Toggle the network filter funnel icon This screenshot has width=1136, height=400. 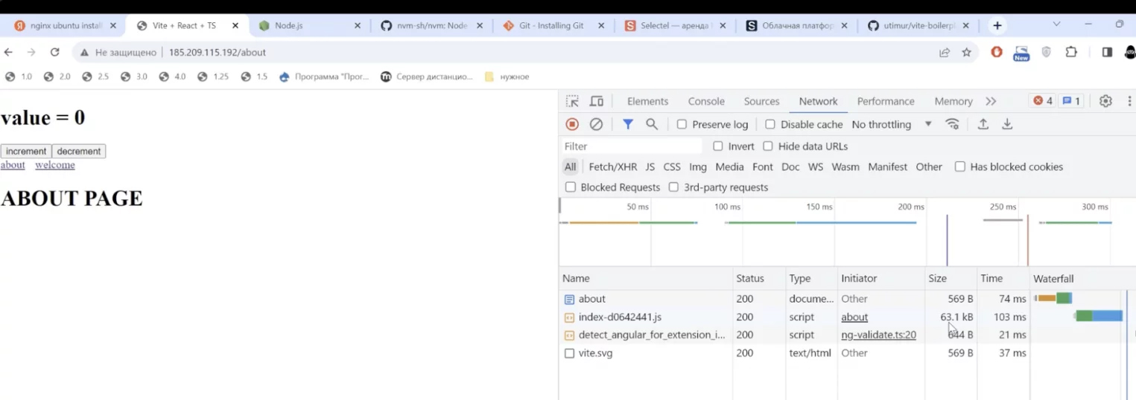click(628, 124)
